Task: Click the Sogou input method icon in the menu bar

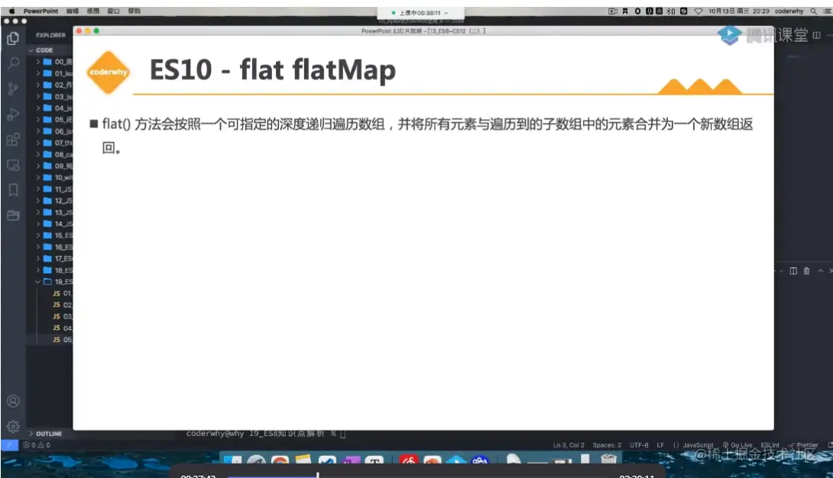Action: click(x=684, y=11)
